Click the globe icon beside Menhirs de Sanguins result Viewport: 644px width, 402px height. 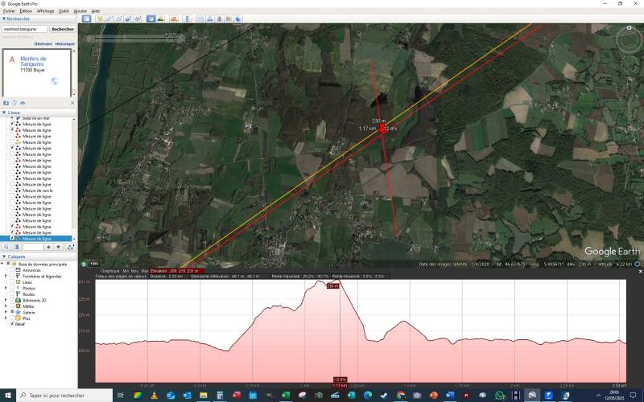54,81
